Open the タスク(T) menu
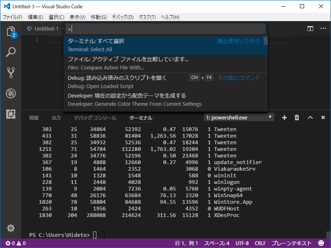The image size is (331, 248). pos(147,17)
